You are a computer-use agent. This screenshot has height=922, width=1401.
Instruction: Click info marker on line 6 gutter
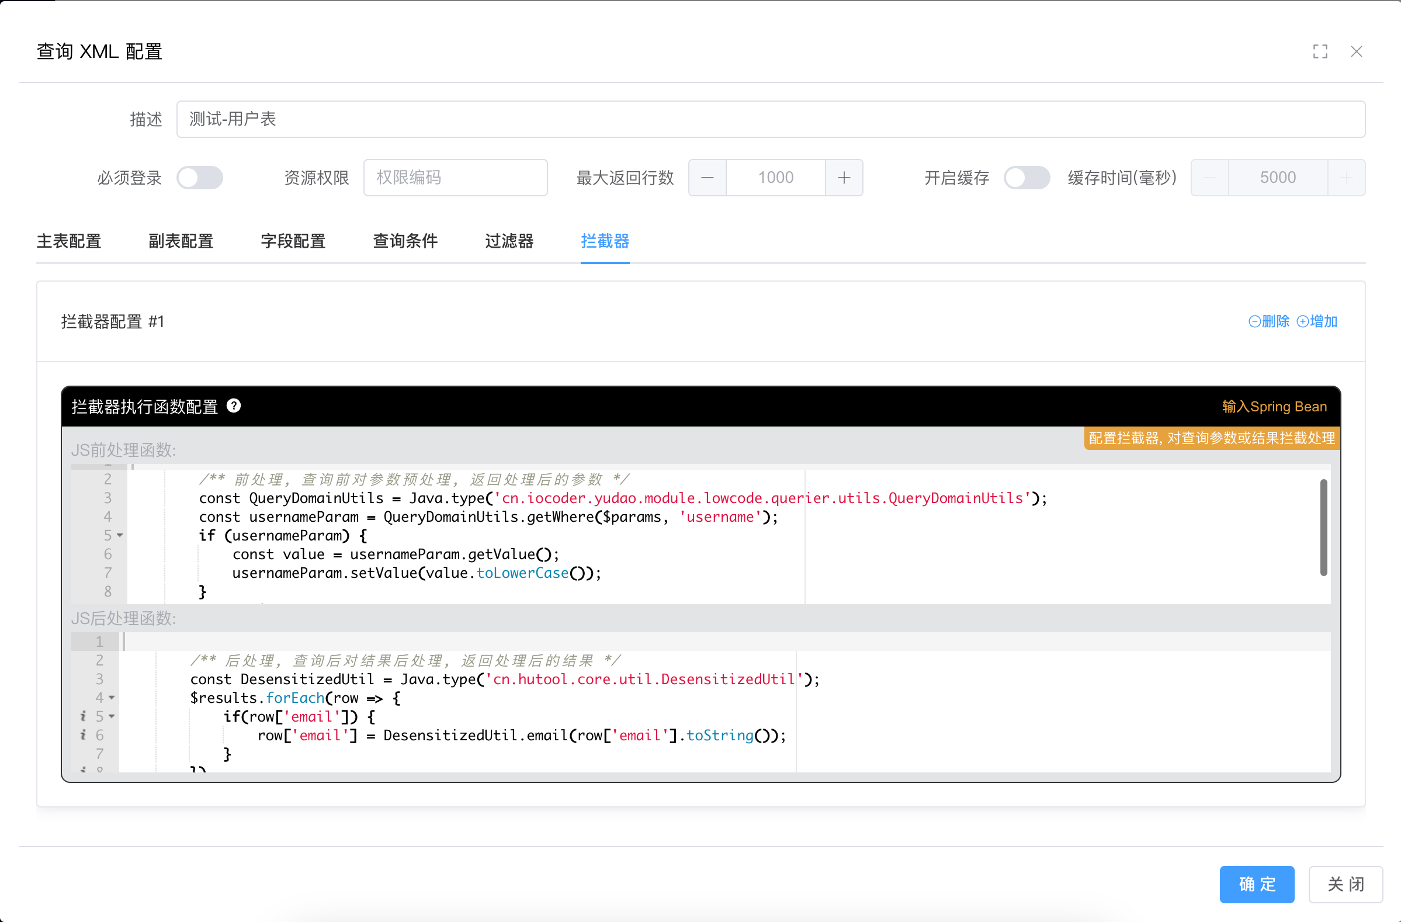point(83,736)
